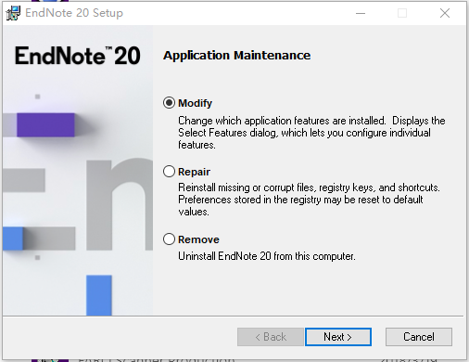Click the Repair description about registry keys

(x=309, y=200)
